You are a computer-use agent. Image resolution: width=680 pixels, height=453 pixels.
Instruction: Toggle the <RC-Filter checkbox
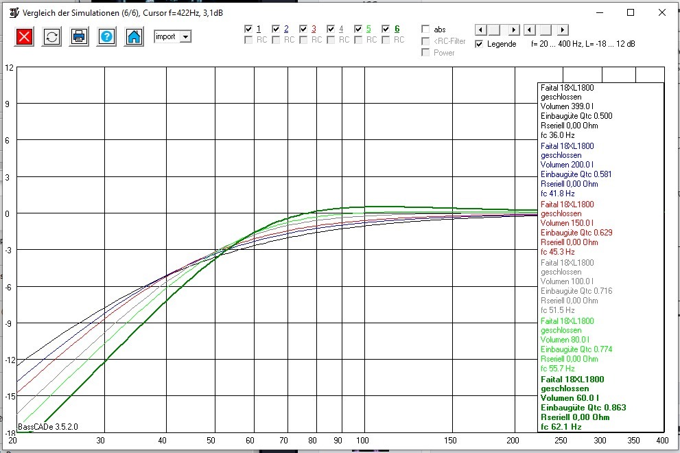425,40
